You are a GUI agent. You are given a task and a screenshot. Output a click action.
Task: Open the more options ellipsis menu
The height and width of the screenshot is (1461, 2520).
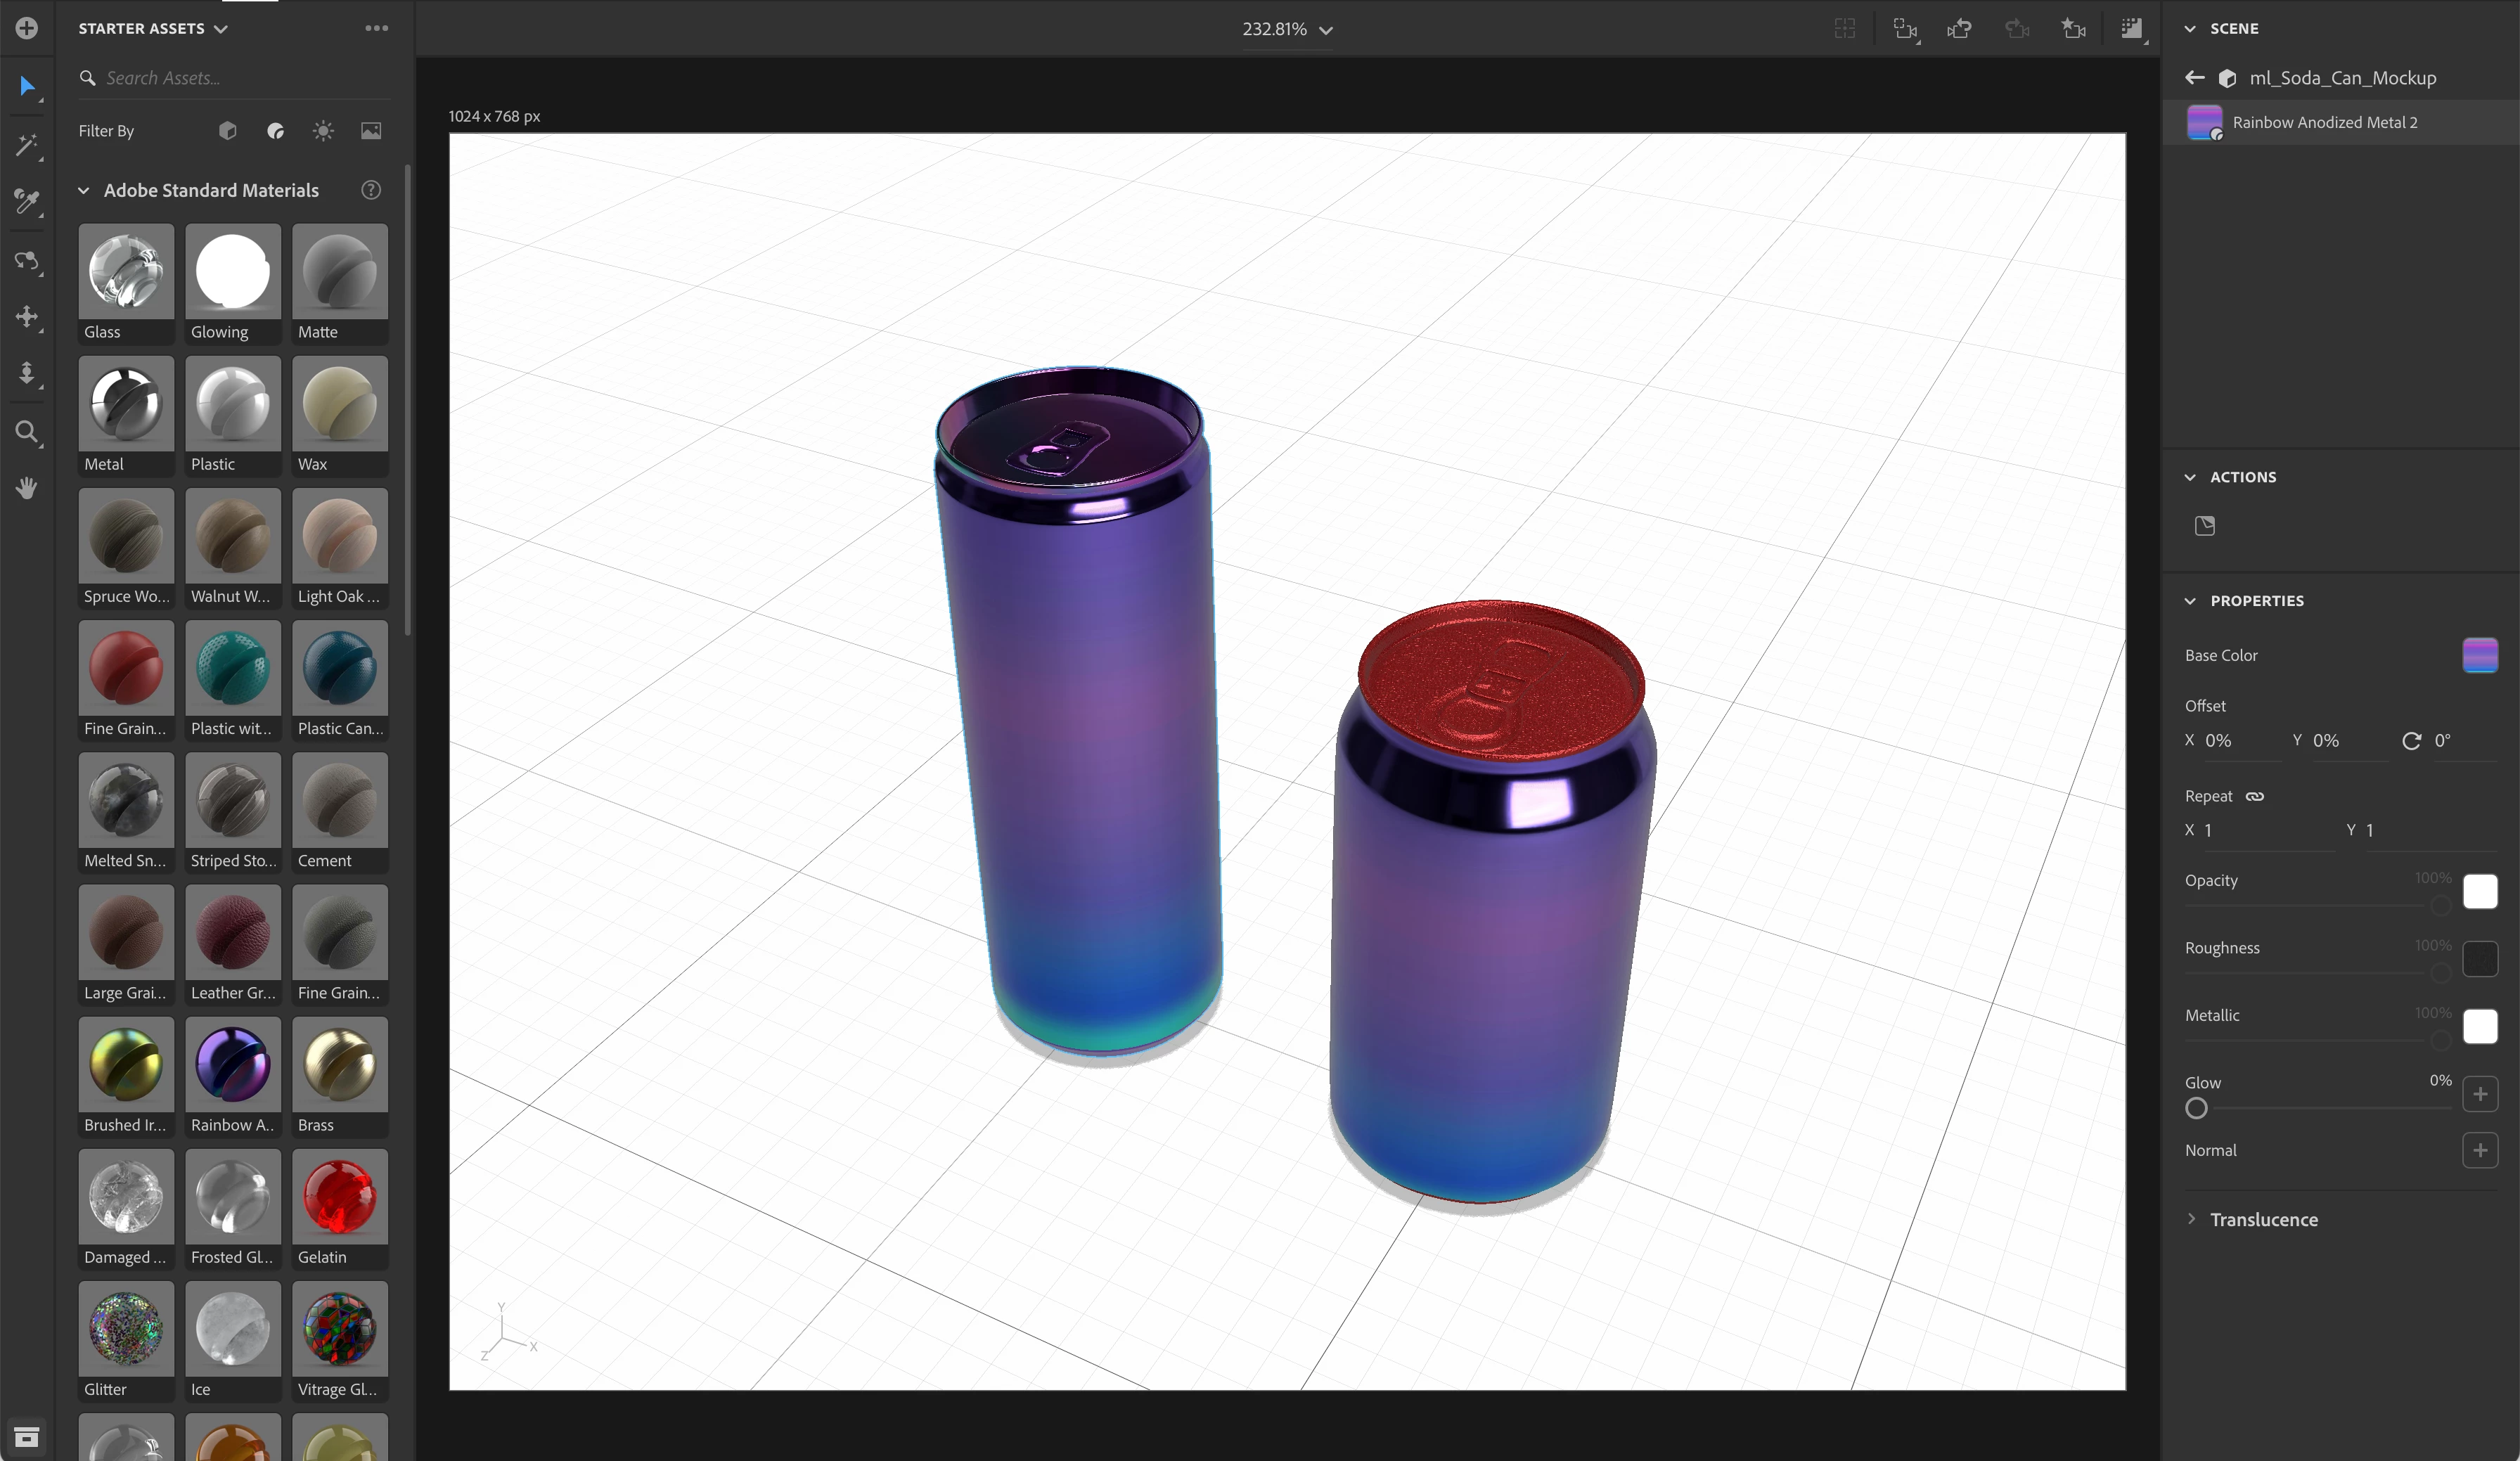(x=376, y=28)
